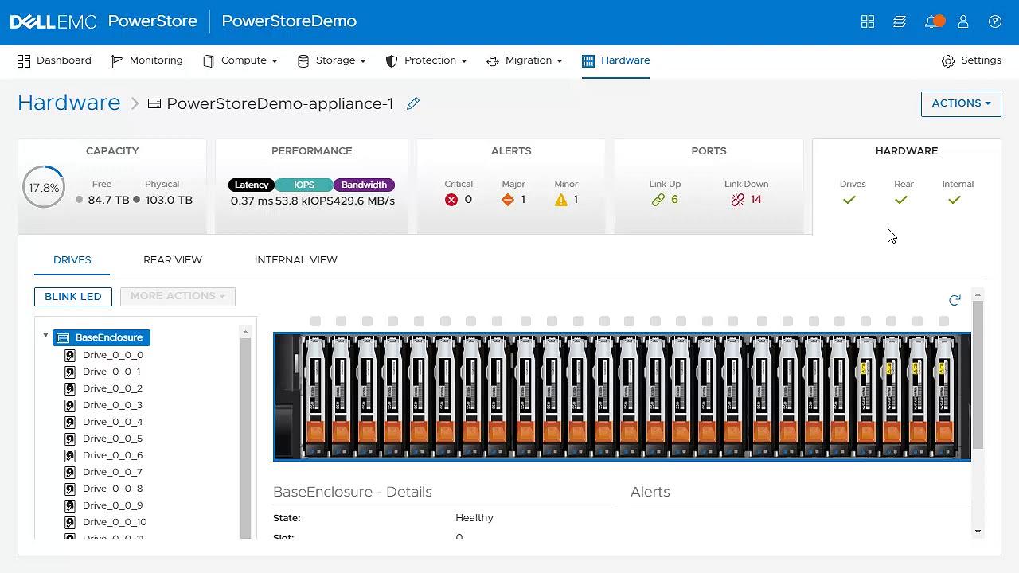The height and width of the screenshot is (573, 1019).
Task: Open the Compute dropdown menu
Action: click(240, 60)
